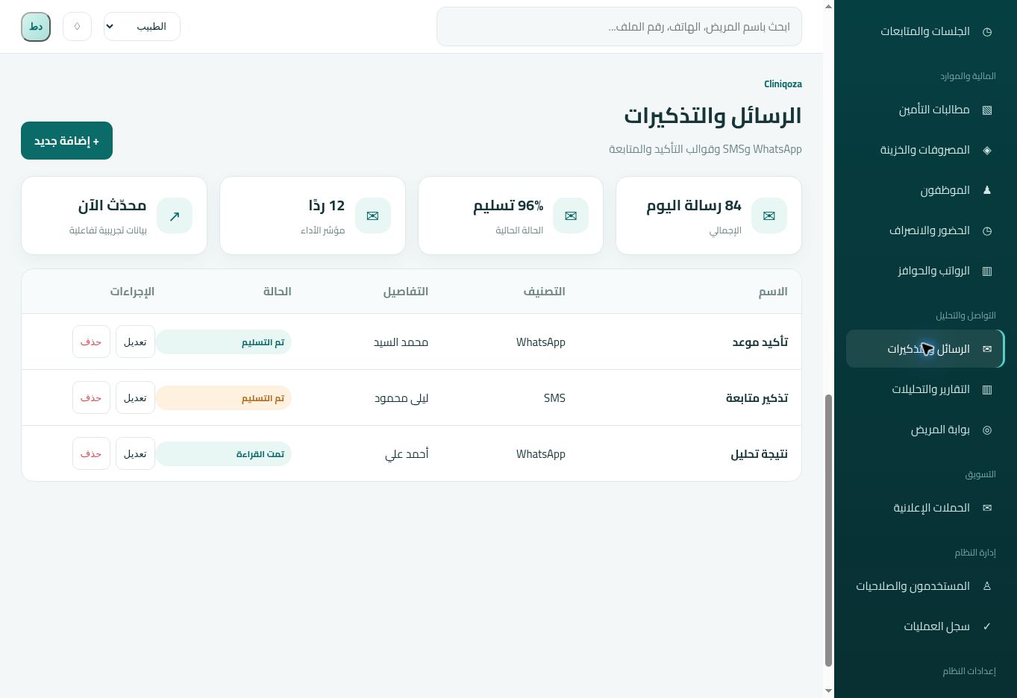Click the الحالة column header

[277, 291]
